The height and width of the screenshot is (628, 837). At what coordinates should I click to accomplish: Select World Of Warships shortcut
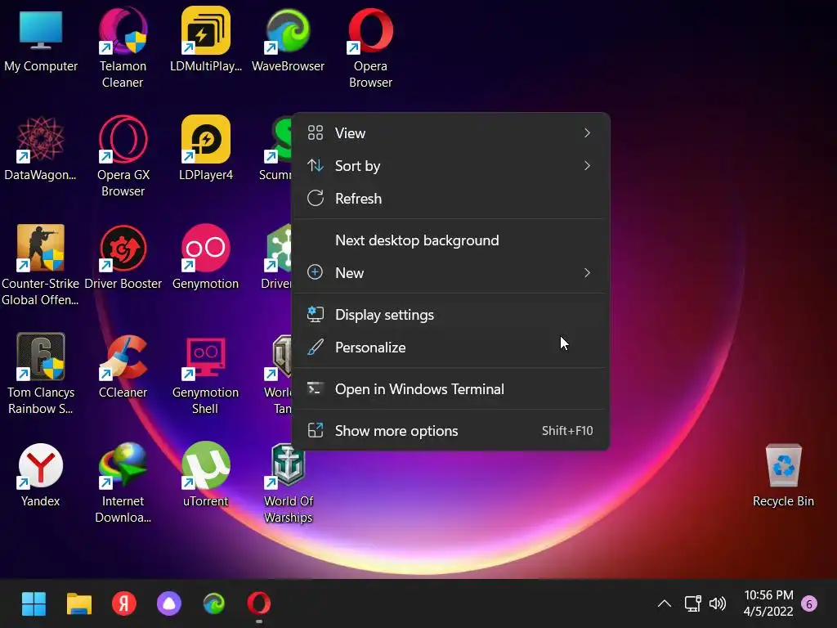288,482
